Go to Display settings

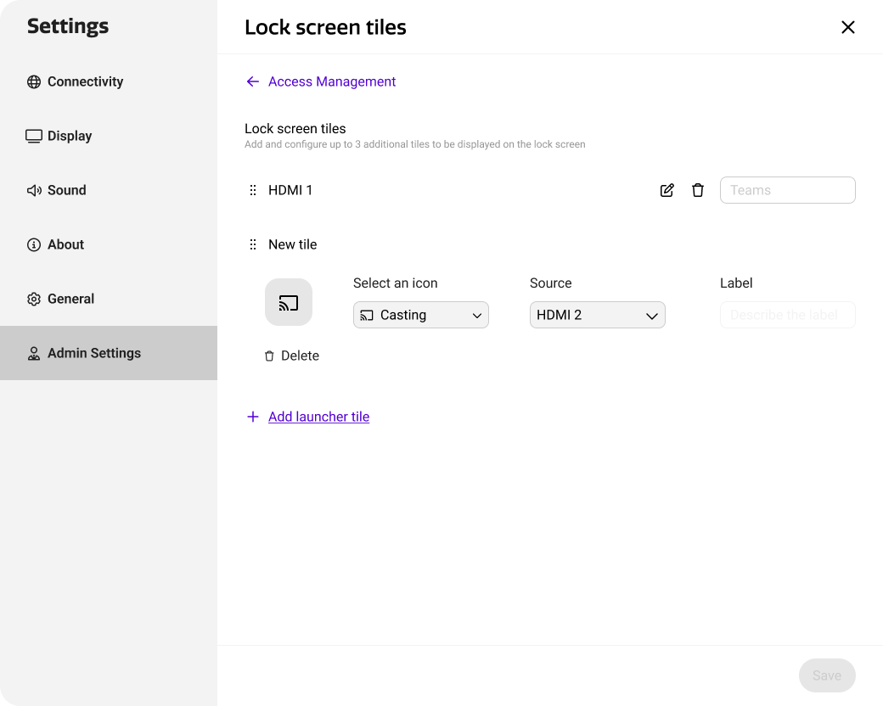click(x=69, y=136)
